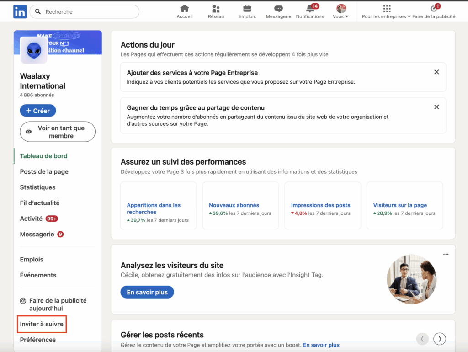Click the next arrow in Gérer les posts récents
This screenshot has height=352, width=468.
click(x=439, y=339)
